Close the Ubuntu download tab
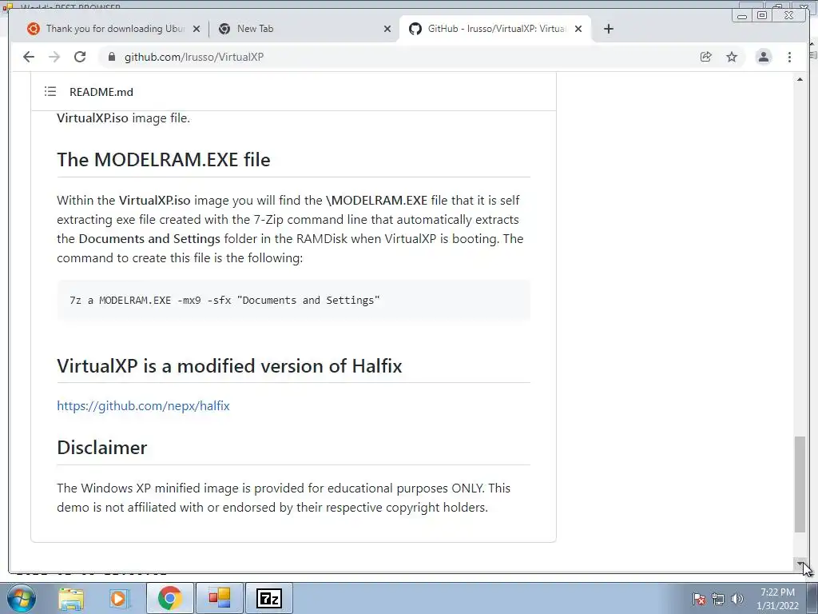 click(x=197, y=30)
